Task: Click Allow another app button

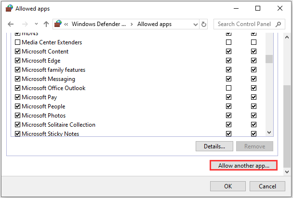Action: (244, 166)
